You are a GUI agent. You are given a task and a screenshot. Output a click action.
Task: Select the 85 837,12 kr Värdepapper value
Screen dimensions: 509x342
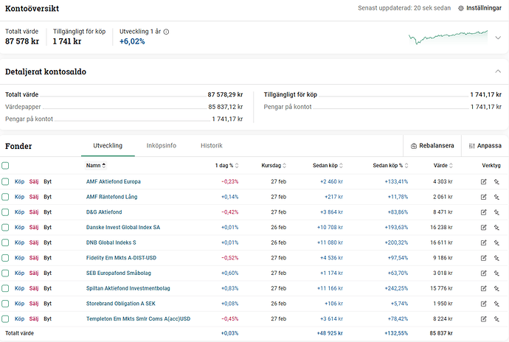pos(226,107)
